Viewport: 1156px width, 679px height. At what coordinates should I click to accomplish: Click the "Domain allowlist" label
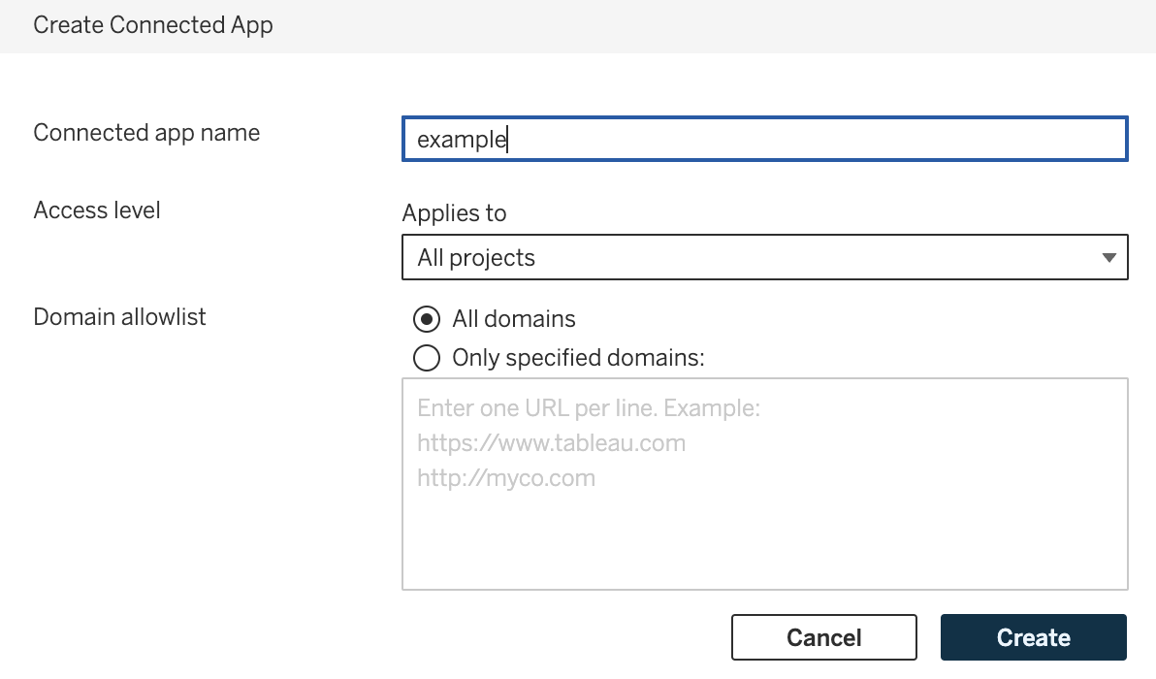[119, 317]
